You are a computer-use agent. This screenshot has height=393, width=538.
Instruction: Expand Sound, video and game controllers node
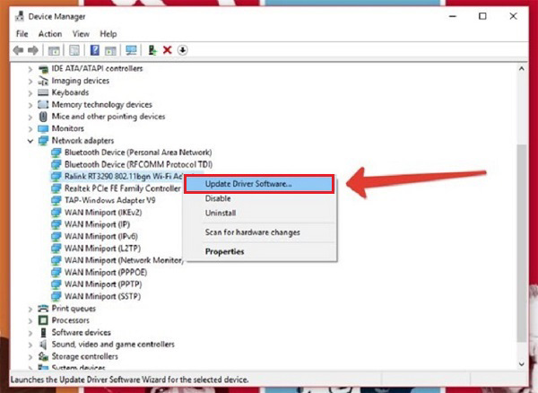[30, 345]
